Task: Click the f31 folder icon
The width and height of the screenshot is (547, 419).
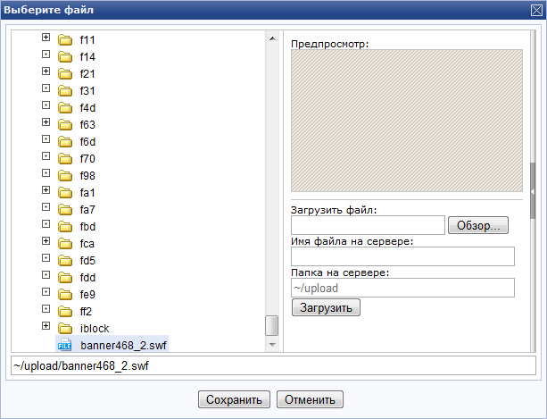Action: (65, 91)
